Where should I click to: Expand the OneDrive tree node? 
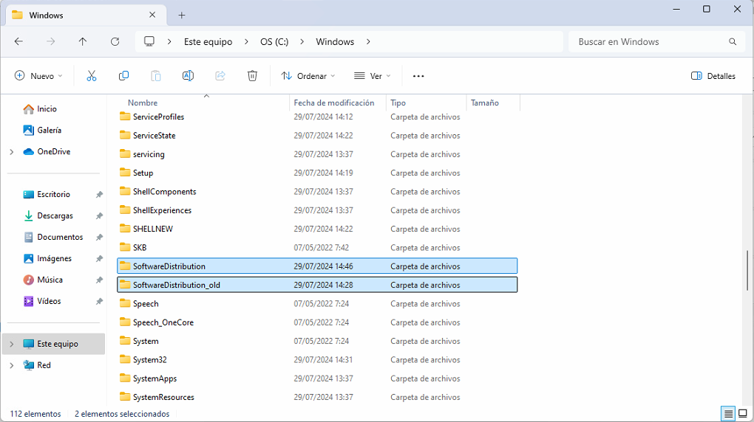coord(12,152)
